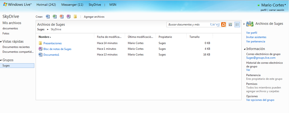The height and width of the screenshot is (113, 289).
Task: Select Mis archivos in the sidebar
Action: point(12,23)
